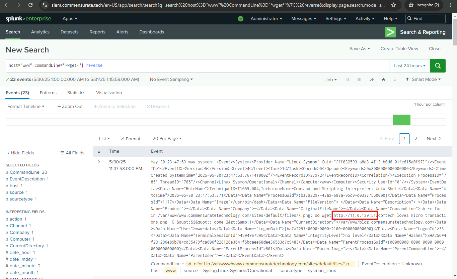Open the Last 24 hours time picker
Screen dimensions: 457x279
pos(409,65)
